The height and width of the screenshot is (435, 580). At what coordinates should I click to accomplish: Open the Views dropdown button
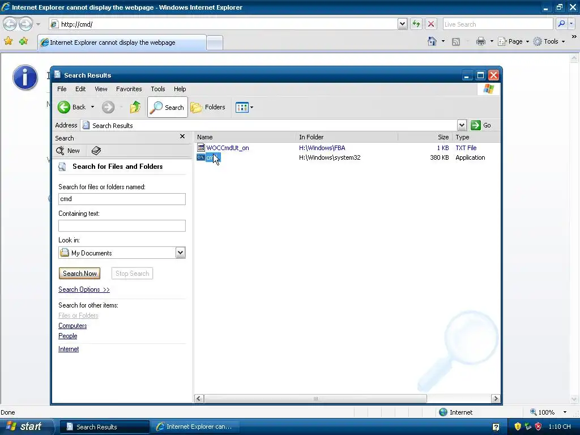[x=245, y=107]
